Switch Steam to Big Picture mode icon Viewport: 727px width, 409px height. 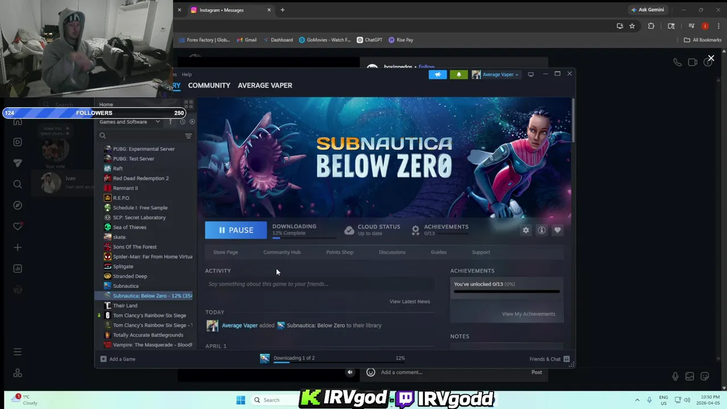coord(530,74)
